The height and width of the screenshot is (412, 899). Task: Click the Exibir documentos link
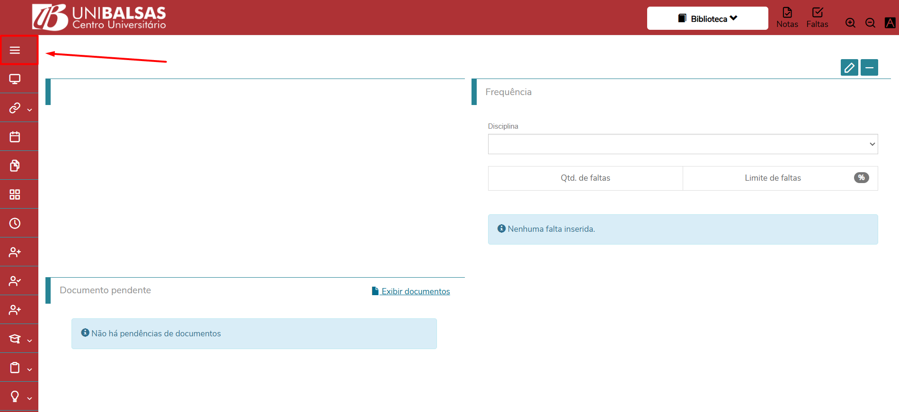click(411, 291)
